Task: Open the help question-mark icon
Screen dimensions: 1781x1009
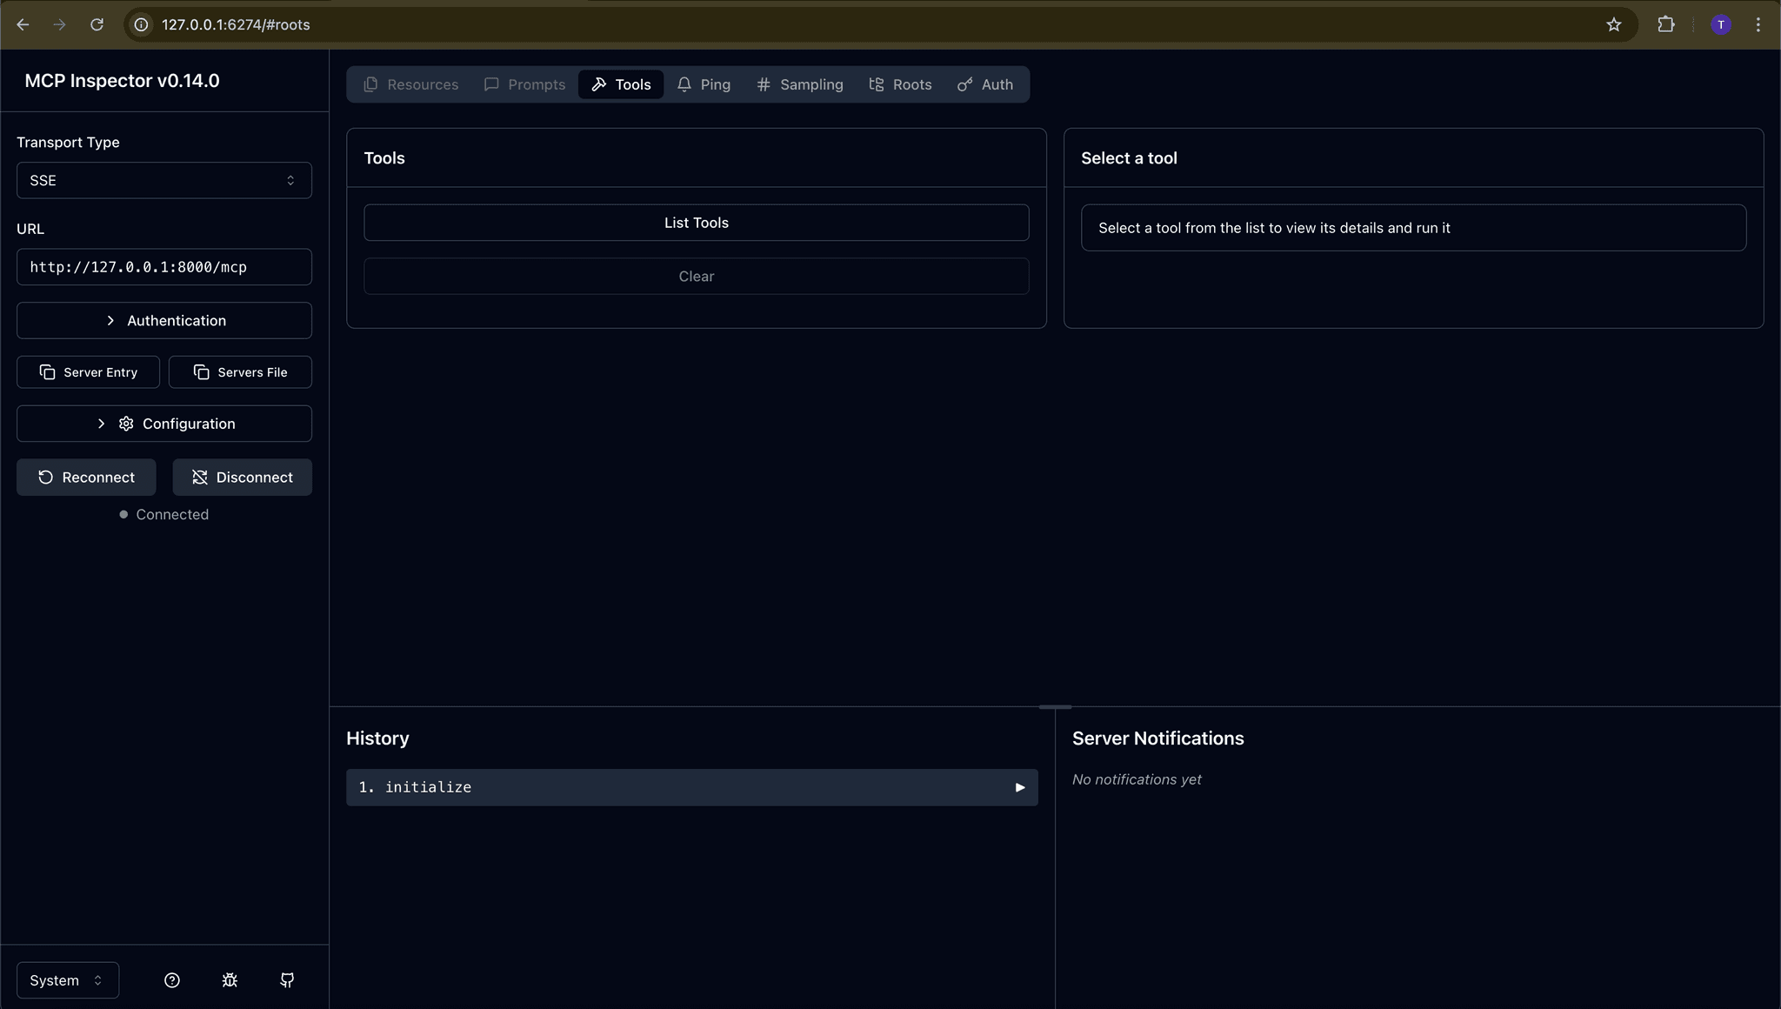Action: 171,980
